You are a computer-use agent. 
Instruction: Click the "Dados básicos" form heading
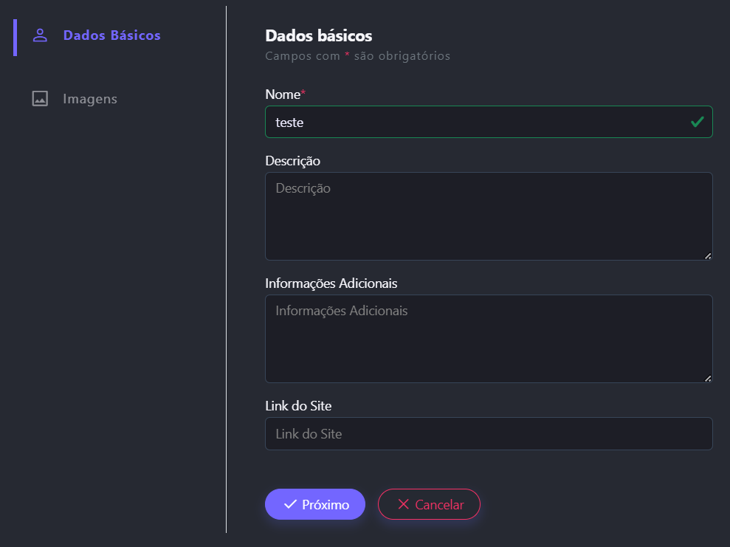point(318,35)
